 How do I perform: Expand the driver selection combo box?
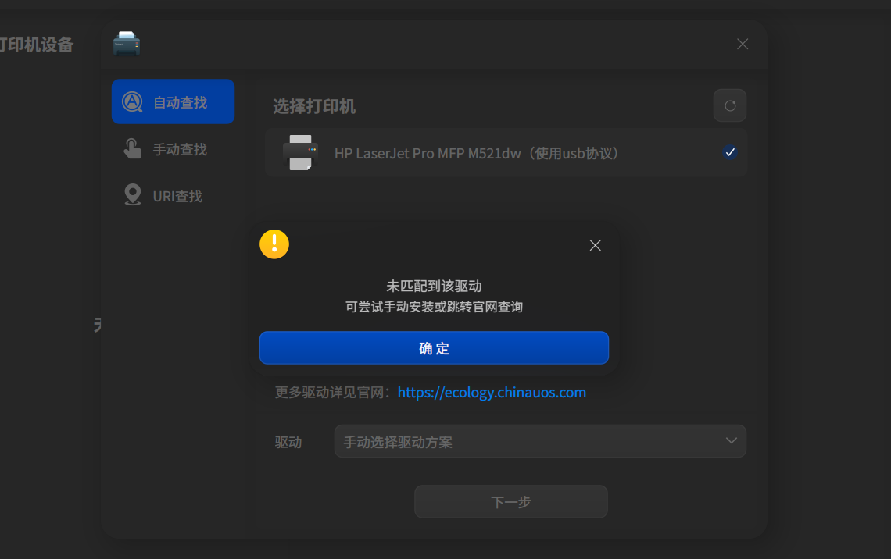pos(540,441)
